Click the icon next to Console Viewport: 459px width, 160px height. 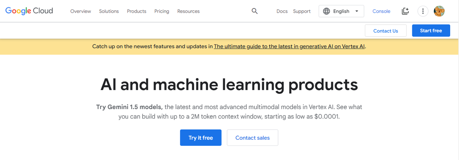tap(405, 11)
